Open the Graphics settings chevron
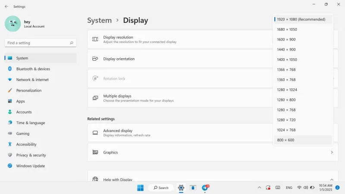This screenshot has width=345, height=194. [x=332, y=152]
